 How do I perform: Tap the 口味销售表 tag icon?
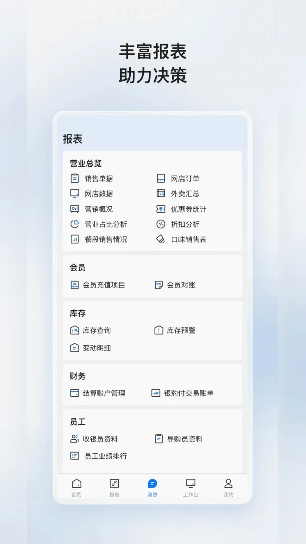click(x=160, y=239)
